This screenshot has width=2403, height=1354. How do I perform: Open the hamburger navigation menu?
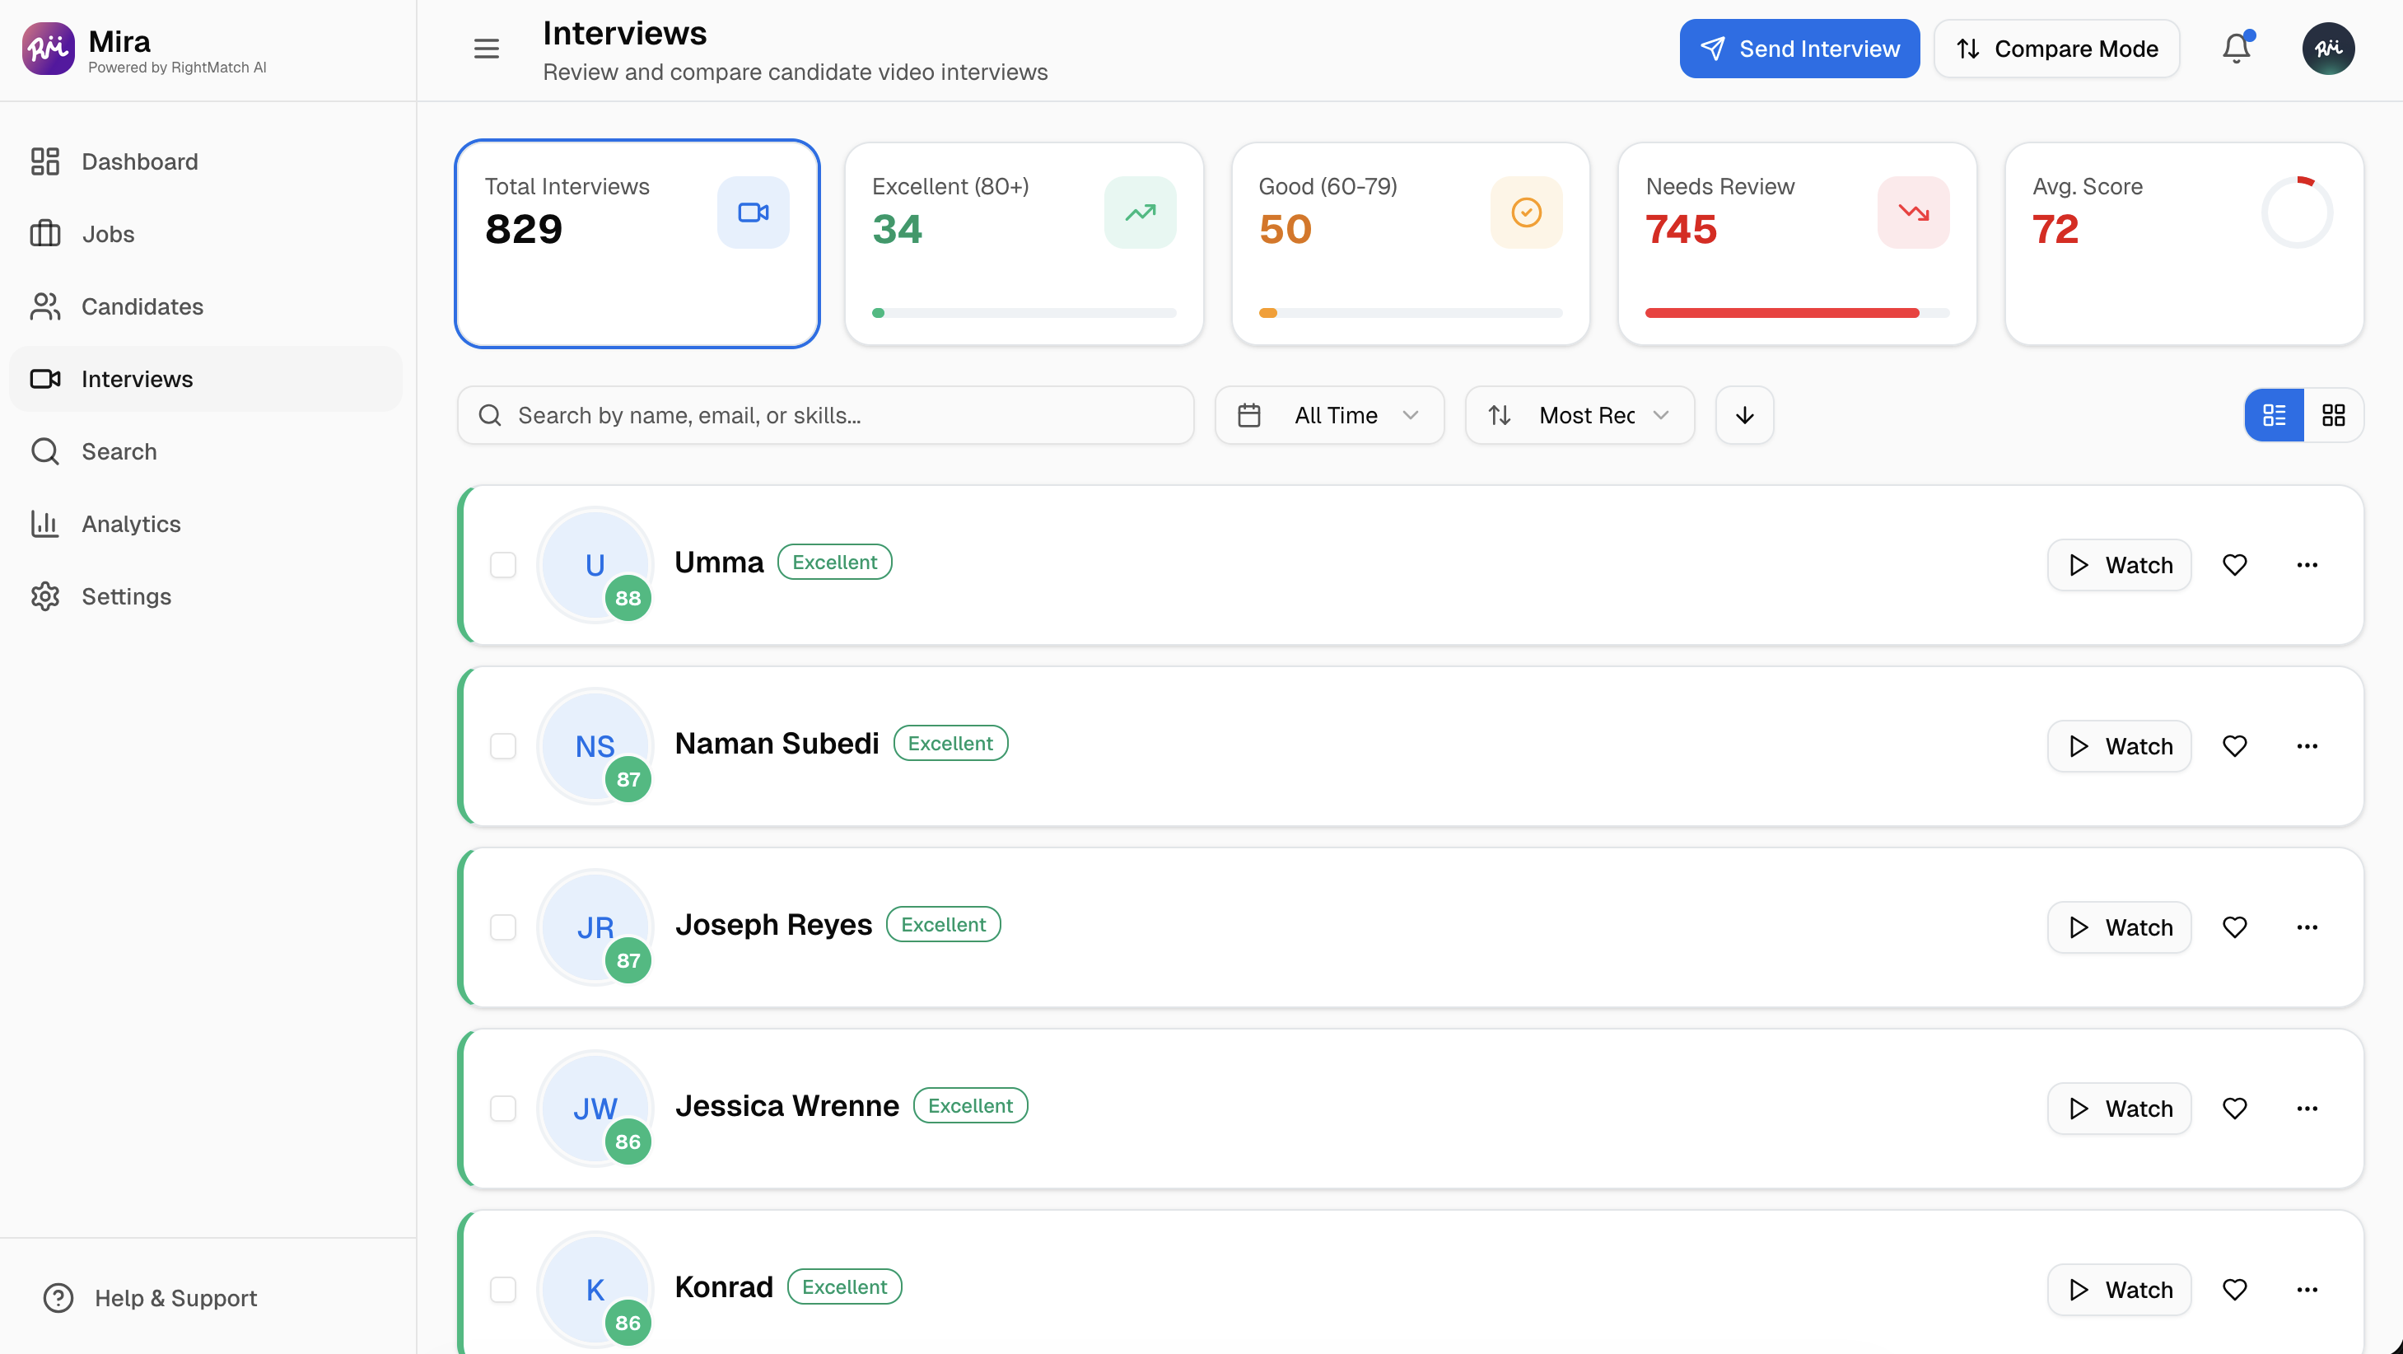(486, 49)
